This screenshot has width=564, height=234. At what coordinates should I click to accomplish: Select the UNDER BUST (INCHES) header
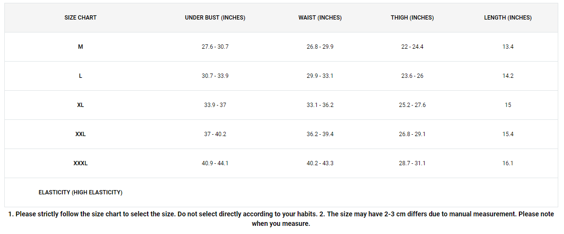(215, 18)
